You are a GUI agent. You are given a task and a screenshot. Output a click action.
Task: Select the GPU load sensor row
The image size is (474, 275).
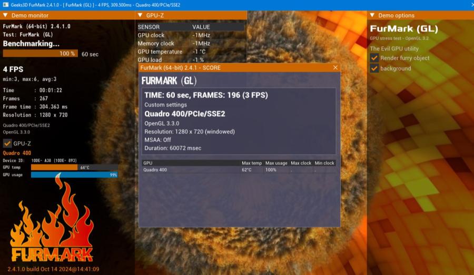(x=191, y=60)
